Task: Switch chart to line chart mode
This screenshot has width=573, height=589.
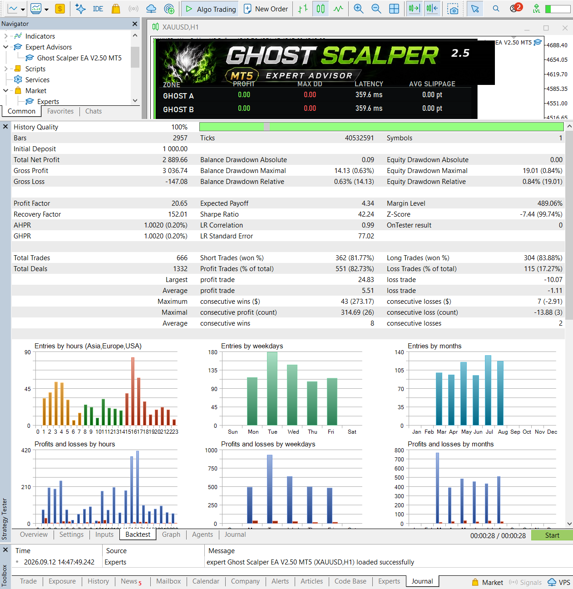Action: coord(338,9)
